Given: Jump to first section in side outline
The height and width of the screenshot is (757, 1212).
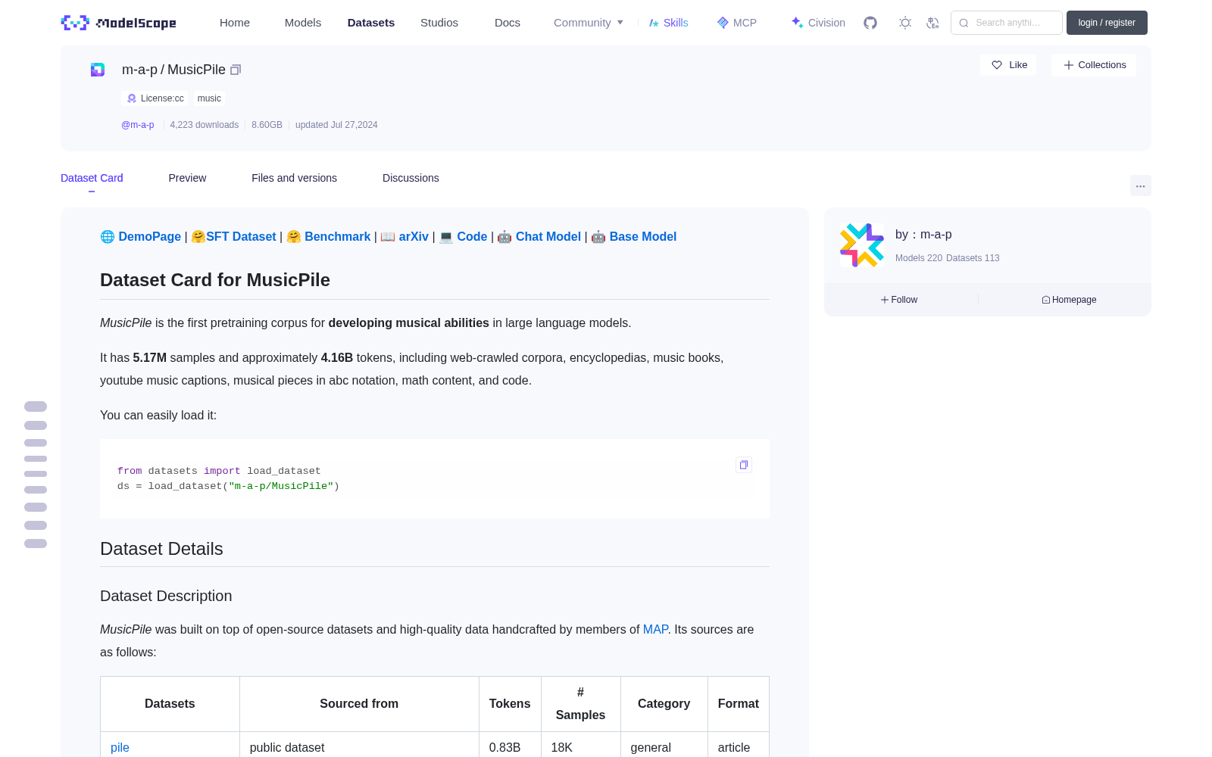Looking at the screenshot, I should [x=36, y=407].
